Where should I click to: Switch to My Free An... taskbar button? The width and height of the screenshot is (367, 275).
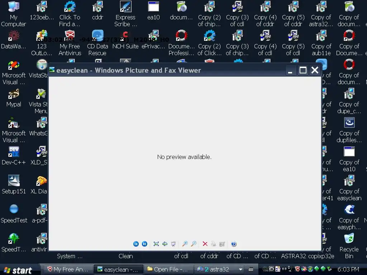pyautogui.click(x=68, y=269)
